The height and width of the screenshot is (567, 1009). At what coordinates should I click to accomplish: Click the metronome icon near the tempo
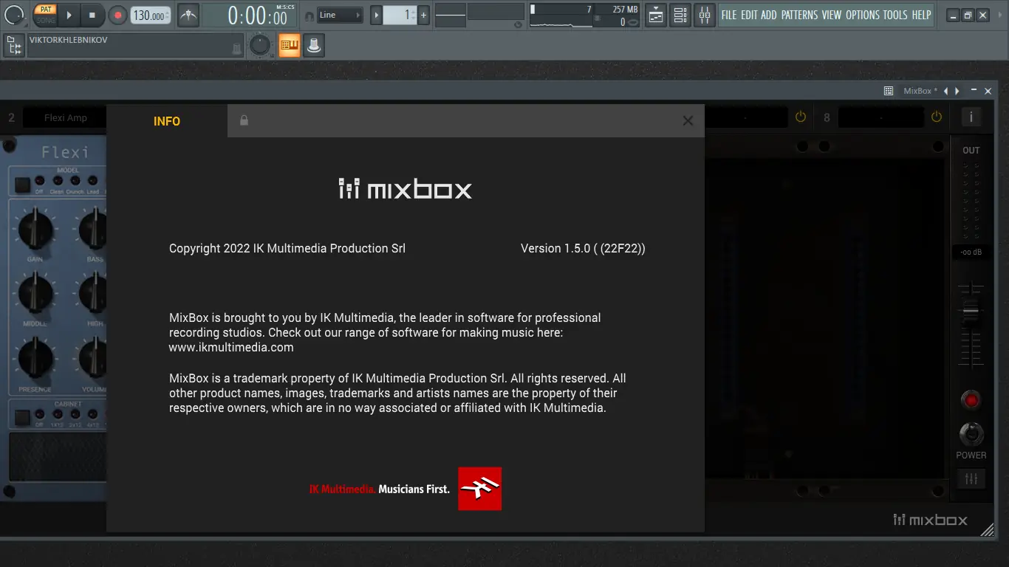(x=188, y=15)
